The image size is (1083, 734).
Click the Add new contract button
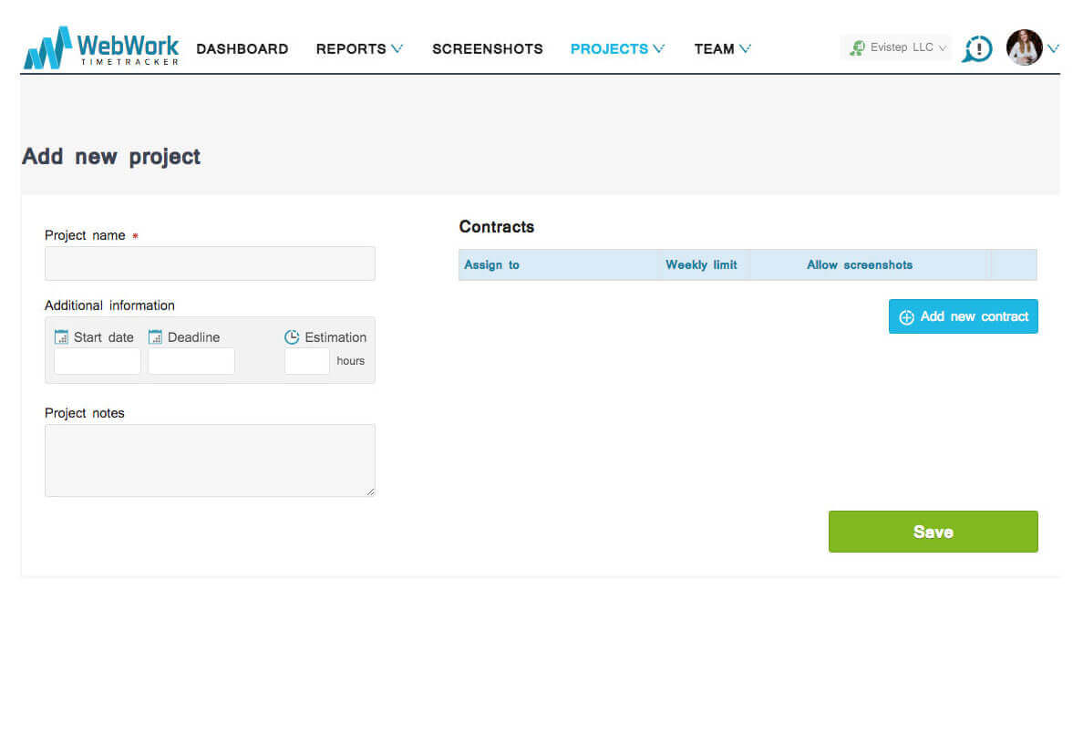(964, 316)
